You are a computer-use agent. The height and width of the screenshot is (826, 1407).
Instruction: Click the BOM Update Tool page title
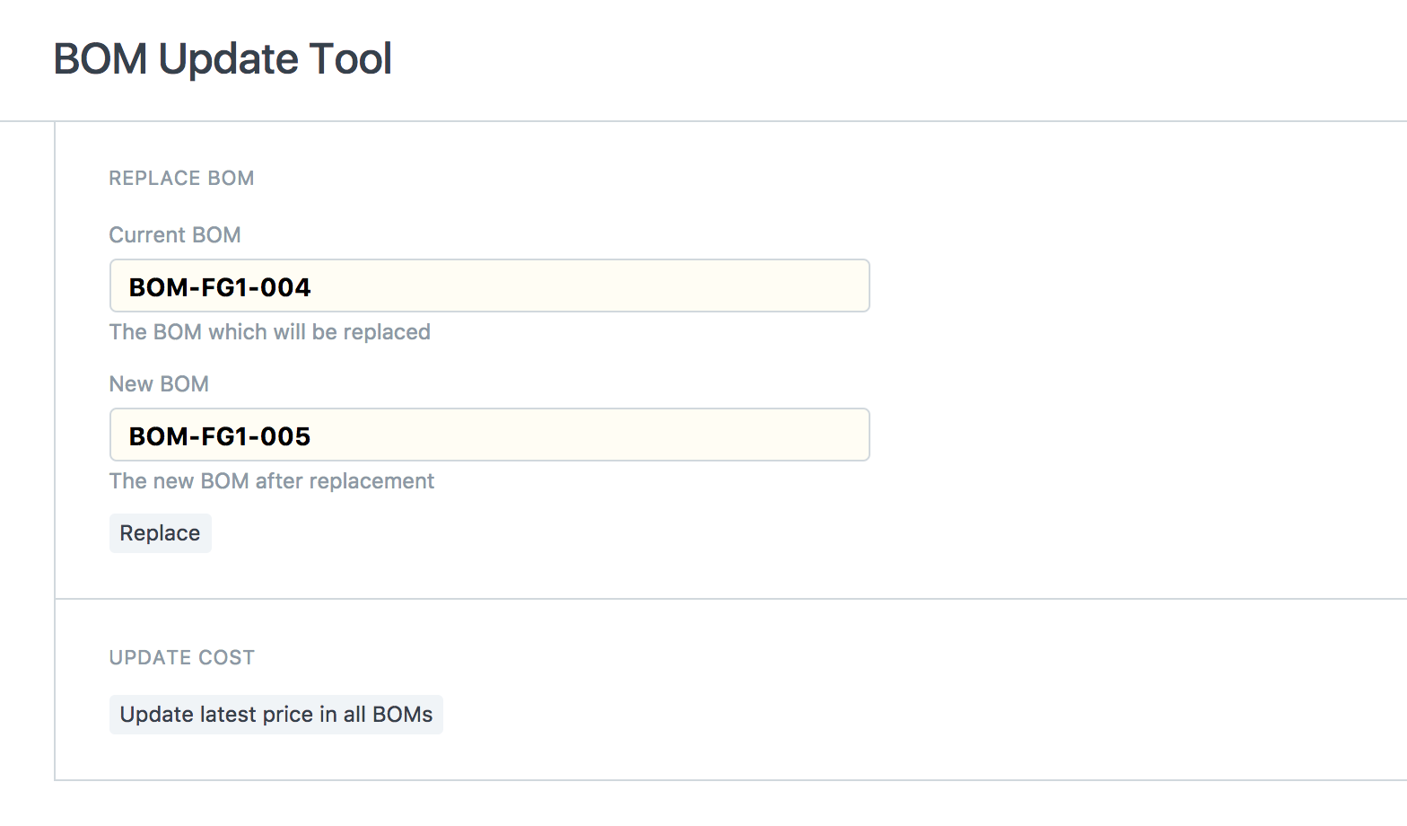point(223,59)
